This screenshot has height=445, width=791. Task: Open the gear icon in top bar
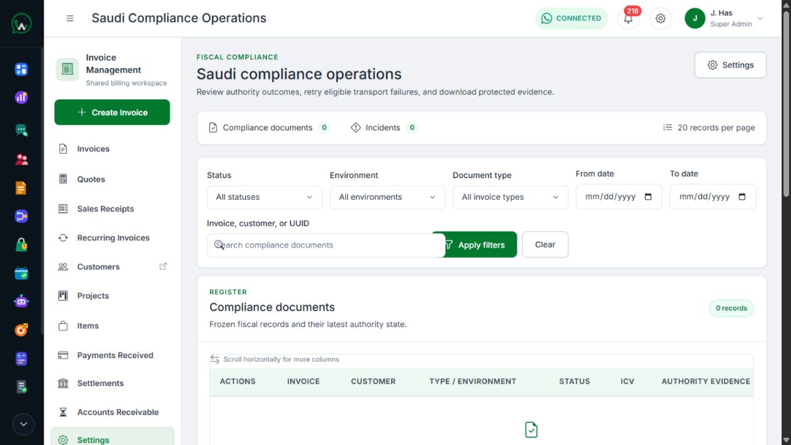tap(660, 18)
